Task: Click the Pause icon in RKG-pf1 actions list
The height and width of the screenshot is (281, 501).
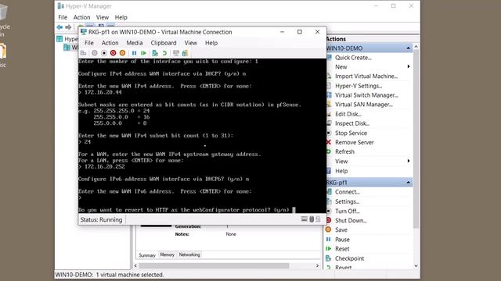Action: (x=329, y=240)
